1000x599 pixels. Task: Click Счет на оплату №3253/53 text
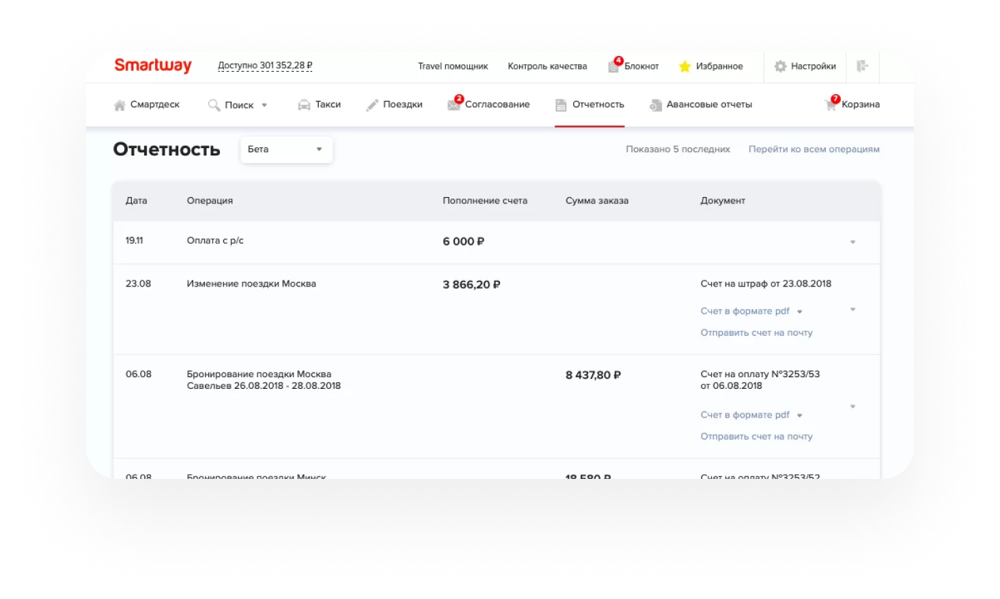point(760,380)
